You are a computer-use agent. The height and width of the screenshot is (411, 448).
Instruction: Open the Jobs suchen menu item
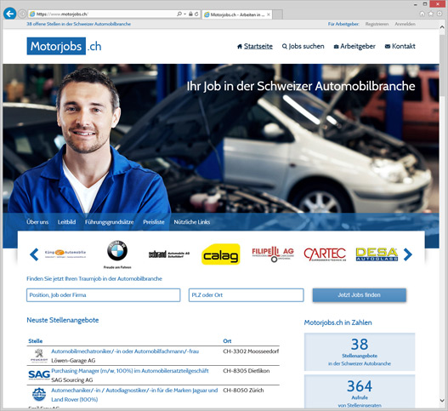pyautogui.click(x=303, y=46)
